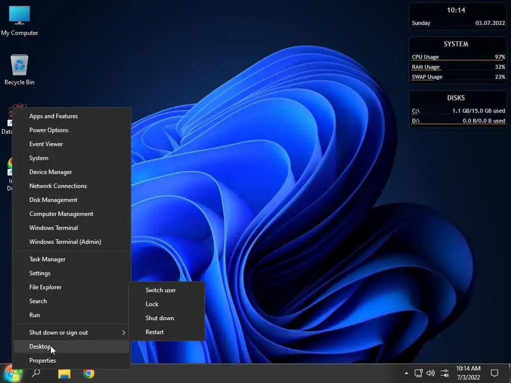This screenshot has width=511, height=383.
Task: Click the 03.07.2022 date in widget
Action: point(490,23)
